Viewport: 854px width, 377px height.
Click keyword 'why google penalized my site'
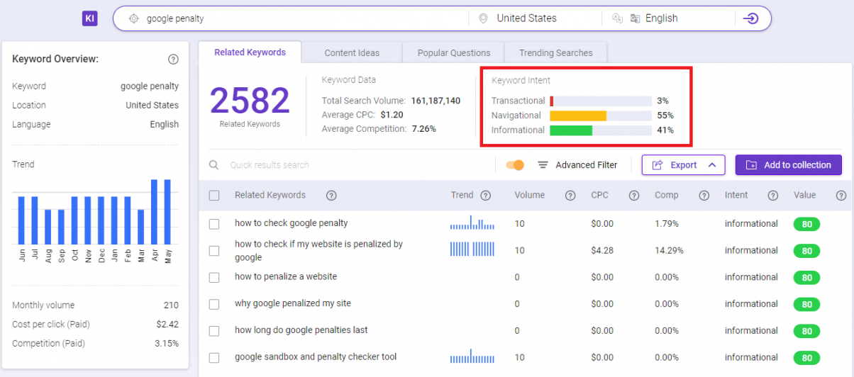point(293,303)
